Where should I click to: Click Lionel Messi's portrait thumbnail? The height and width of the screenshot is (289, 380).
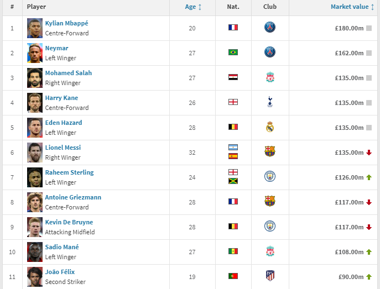coord(35,152)
